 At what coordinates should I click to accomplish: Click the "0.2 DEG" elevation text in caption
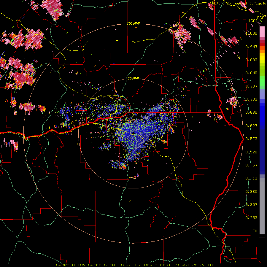coord(143,265)
